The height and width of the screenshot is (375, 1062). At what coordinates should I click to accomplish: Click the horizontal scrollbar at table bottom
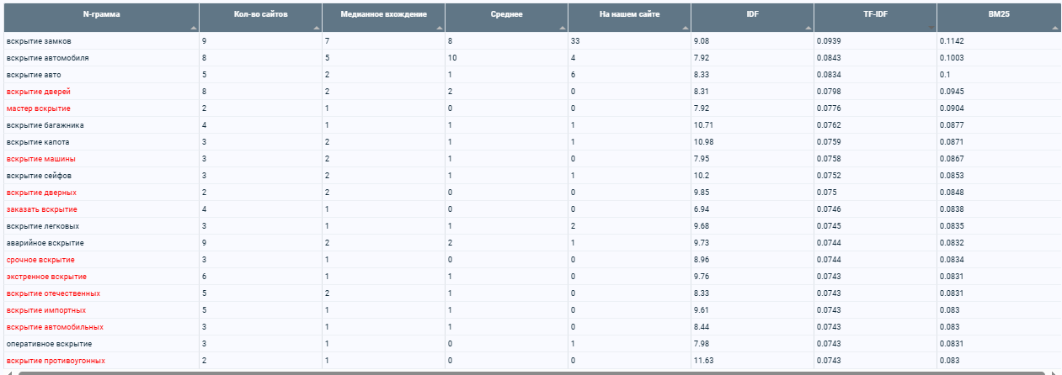pyautogui.click(x=531, y=372)
